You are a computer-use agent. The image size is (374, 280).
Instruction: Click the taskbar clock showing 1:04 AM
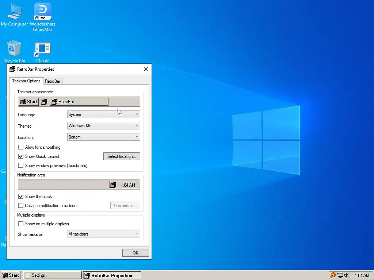click(x=362, y=276)
